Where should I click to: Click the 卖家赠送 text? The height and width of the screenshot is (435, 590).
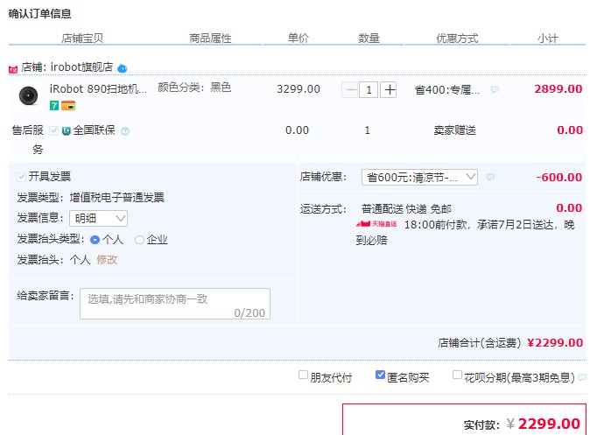[x=455, y=130]
